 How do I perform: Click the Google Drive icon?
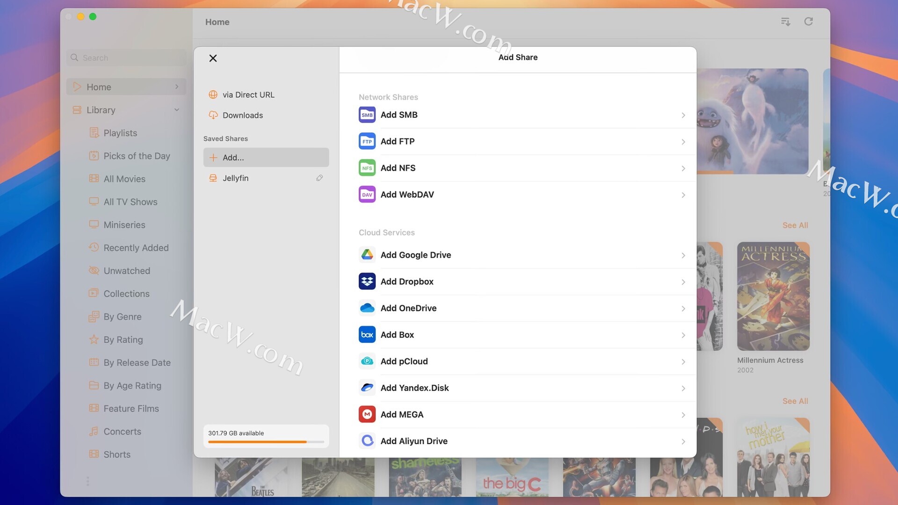(367, 255)
